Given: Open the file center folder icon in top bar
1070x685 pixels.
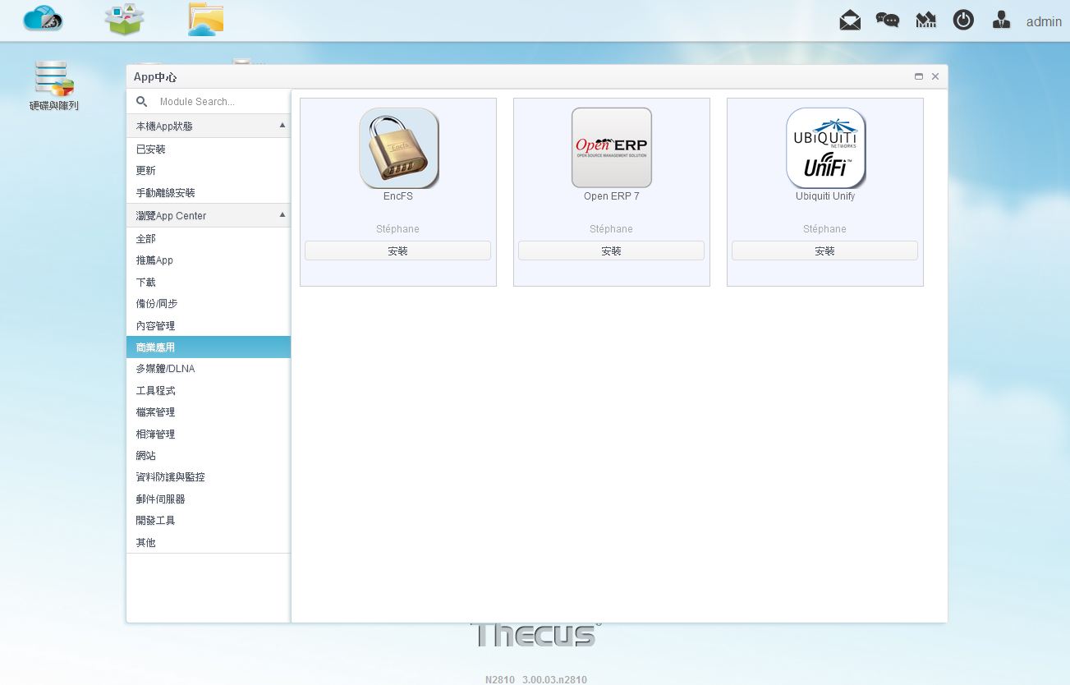Looking at the screenshot, I should (x=205, y=20).
